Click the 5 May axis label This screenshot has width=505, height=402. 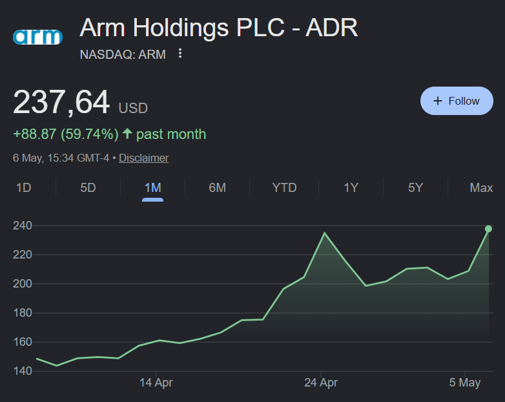tap(465, 383)
